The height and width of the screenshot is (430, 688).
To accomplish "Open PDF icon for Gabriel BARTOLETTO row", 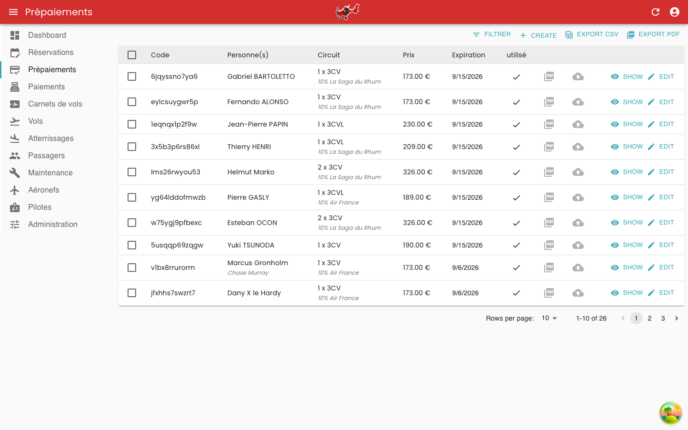I will click(549, 76).
